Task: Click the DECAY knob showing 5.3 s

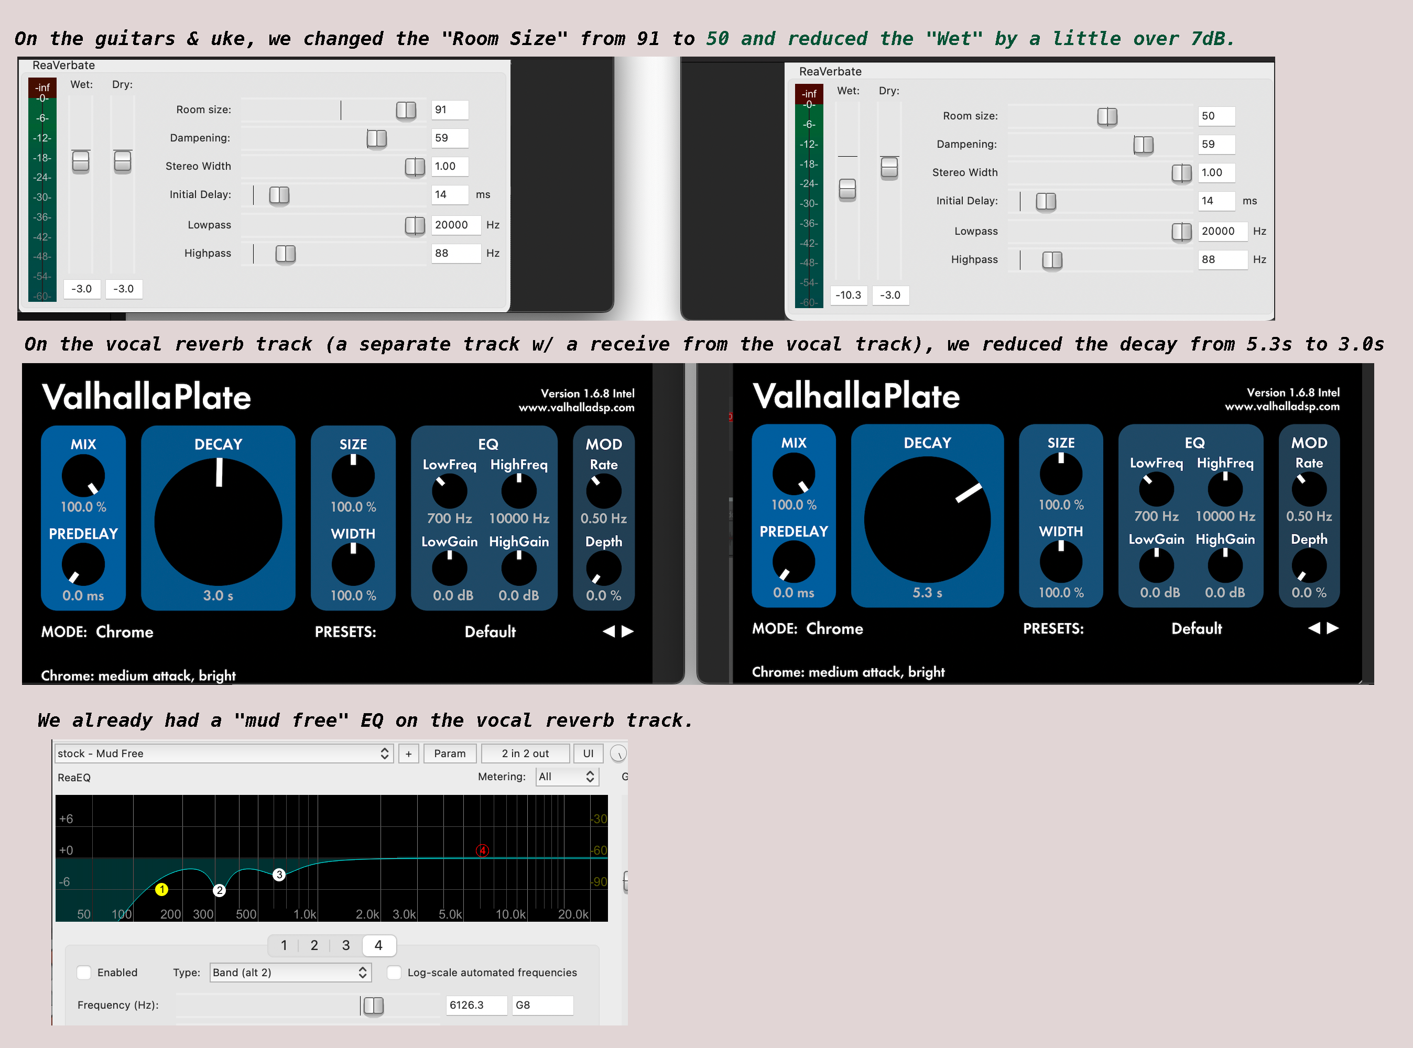Action: [x=927, y=520]
